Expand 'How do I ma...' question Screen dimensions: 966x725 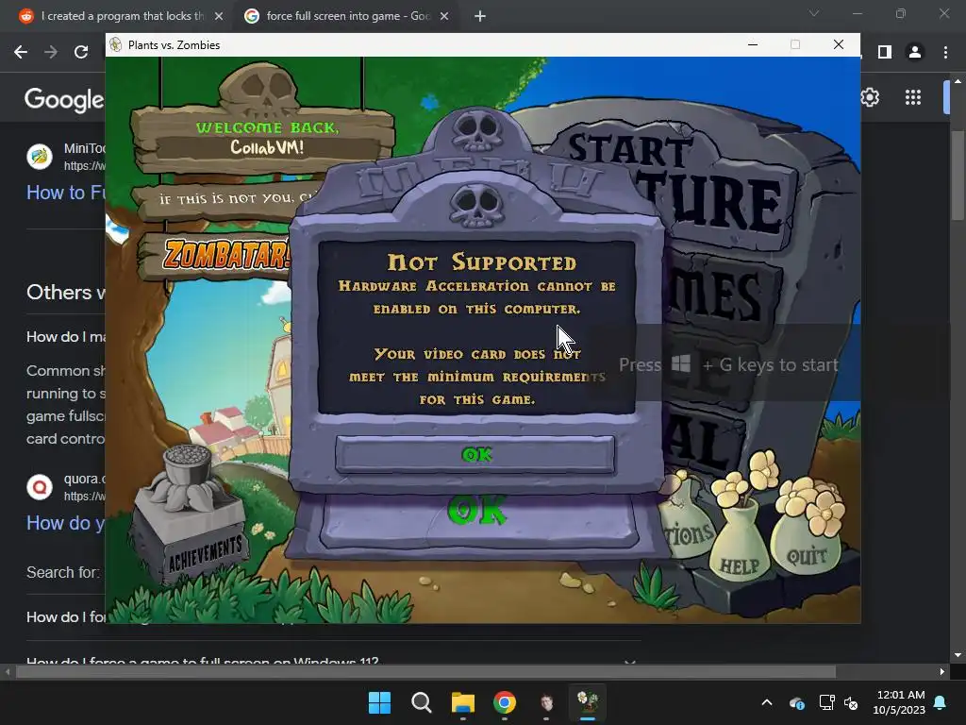[x=65, y=337]
